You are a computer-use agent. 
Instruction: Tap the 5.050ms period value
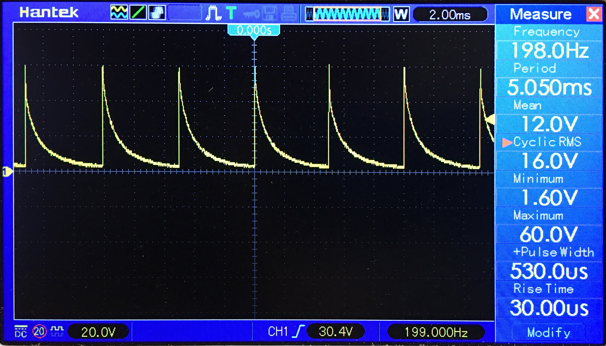pyautogui.click(x=549, y=87)
